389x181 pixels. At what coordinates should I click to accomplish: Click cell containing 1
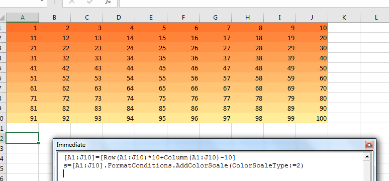(22, 28)
